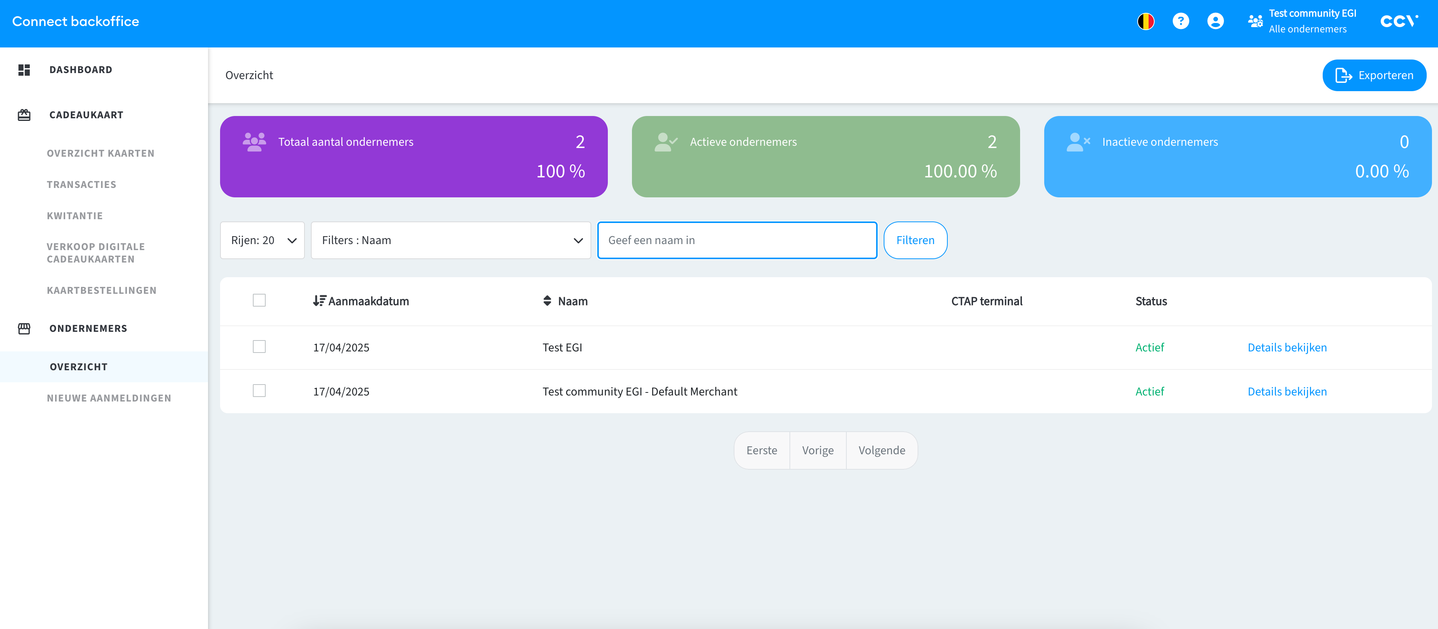The image size is (1438, 629).
Task: Select the Default Merchant row checkbox
Action: (x=259, y=391)
